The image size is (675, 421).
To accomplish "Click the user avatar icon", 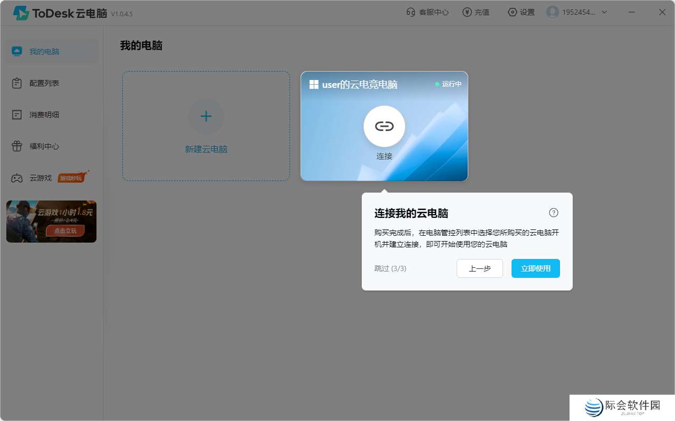I will [552, 13].
